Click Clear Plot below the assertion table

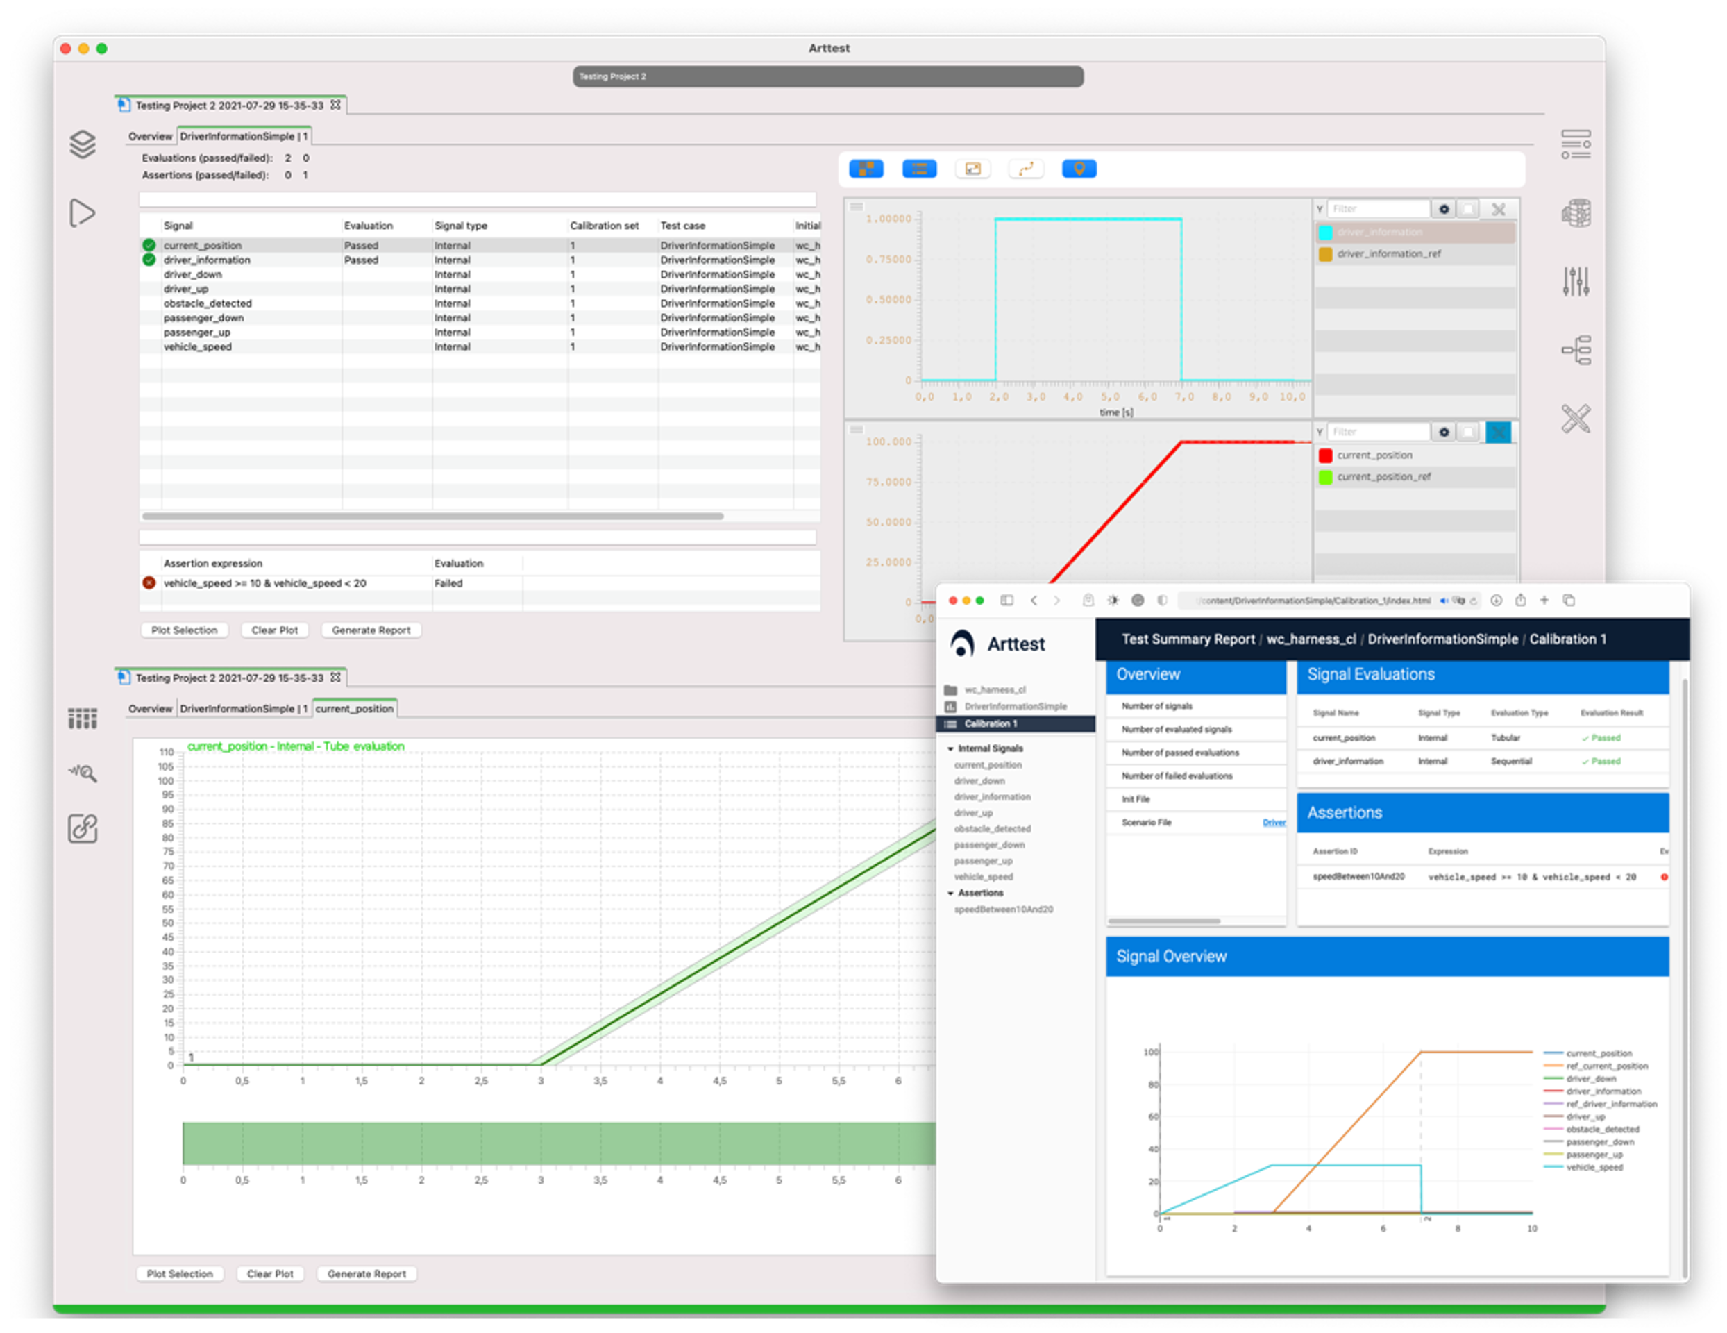tap(274, 630)
